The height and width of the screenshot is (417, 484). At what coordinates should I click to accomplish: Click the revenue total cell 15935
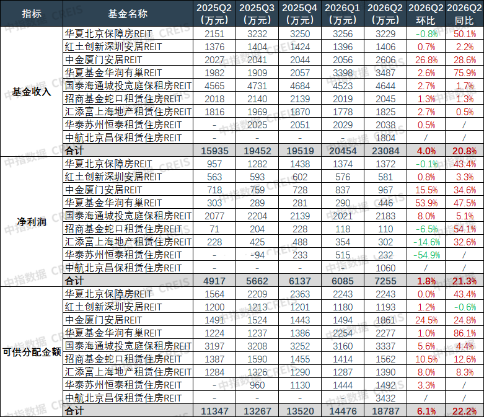coord(214,151)
